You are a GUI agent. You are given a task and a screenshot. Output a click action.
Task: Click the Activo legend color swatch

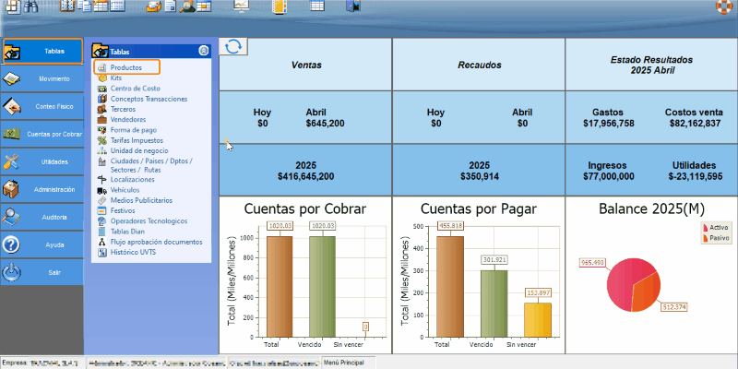pos(706,227)
